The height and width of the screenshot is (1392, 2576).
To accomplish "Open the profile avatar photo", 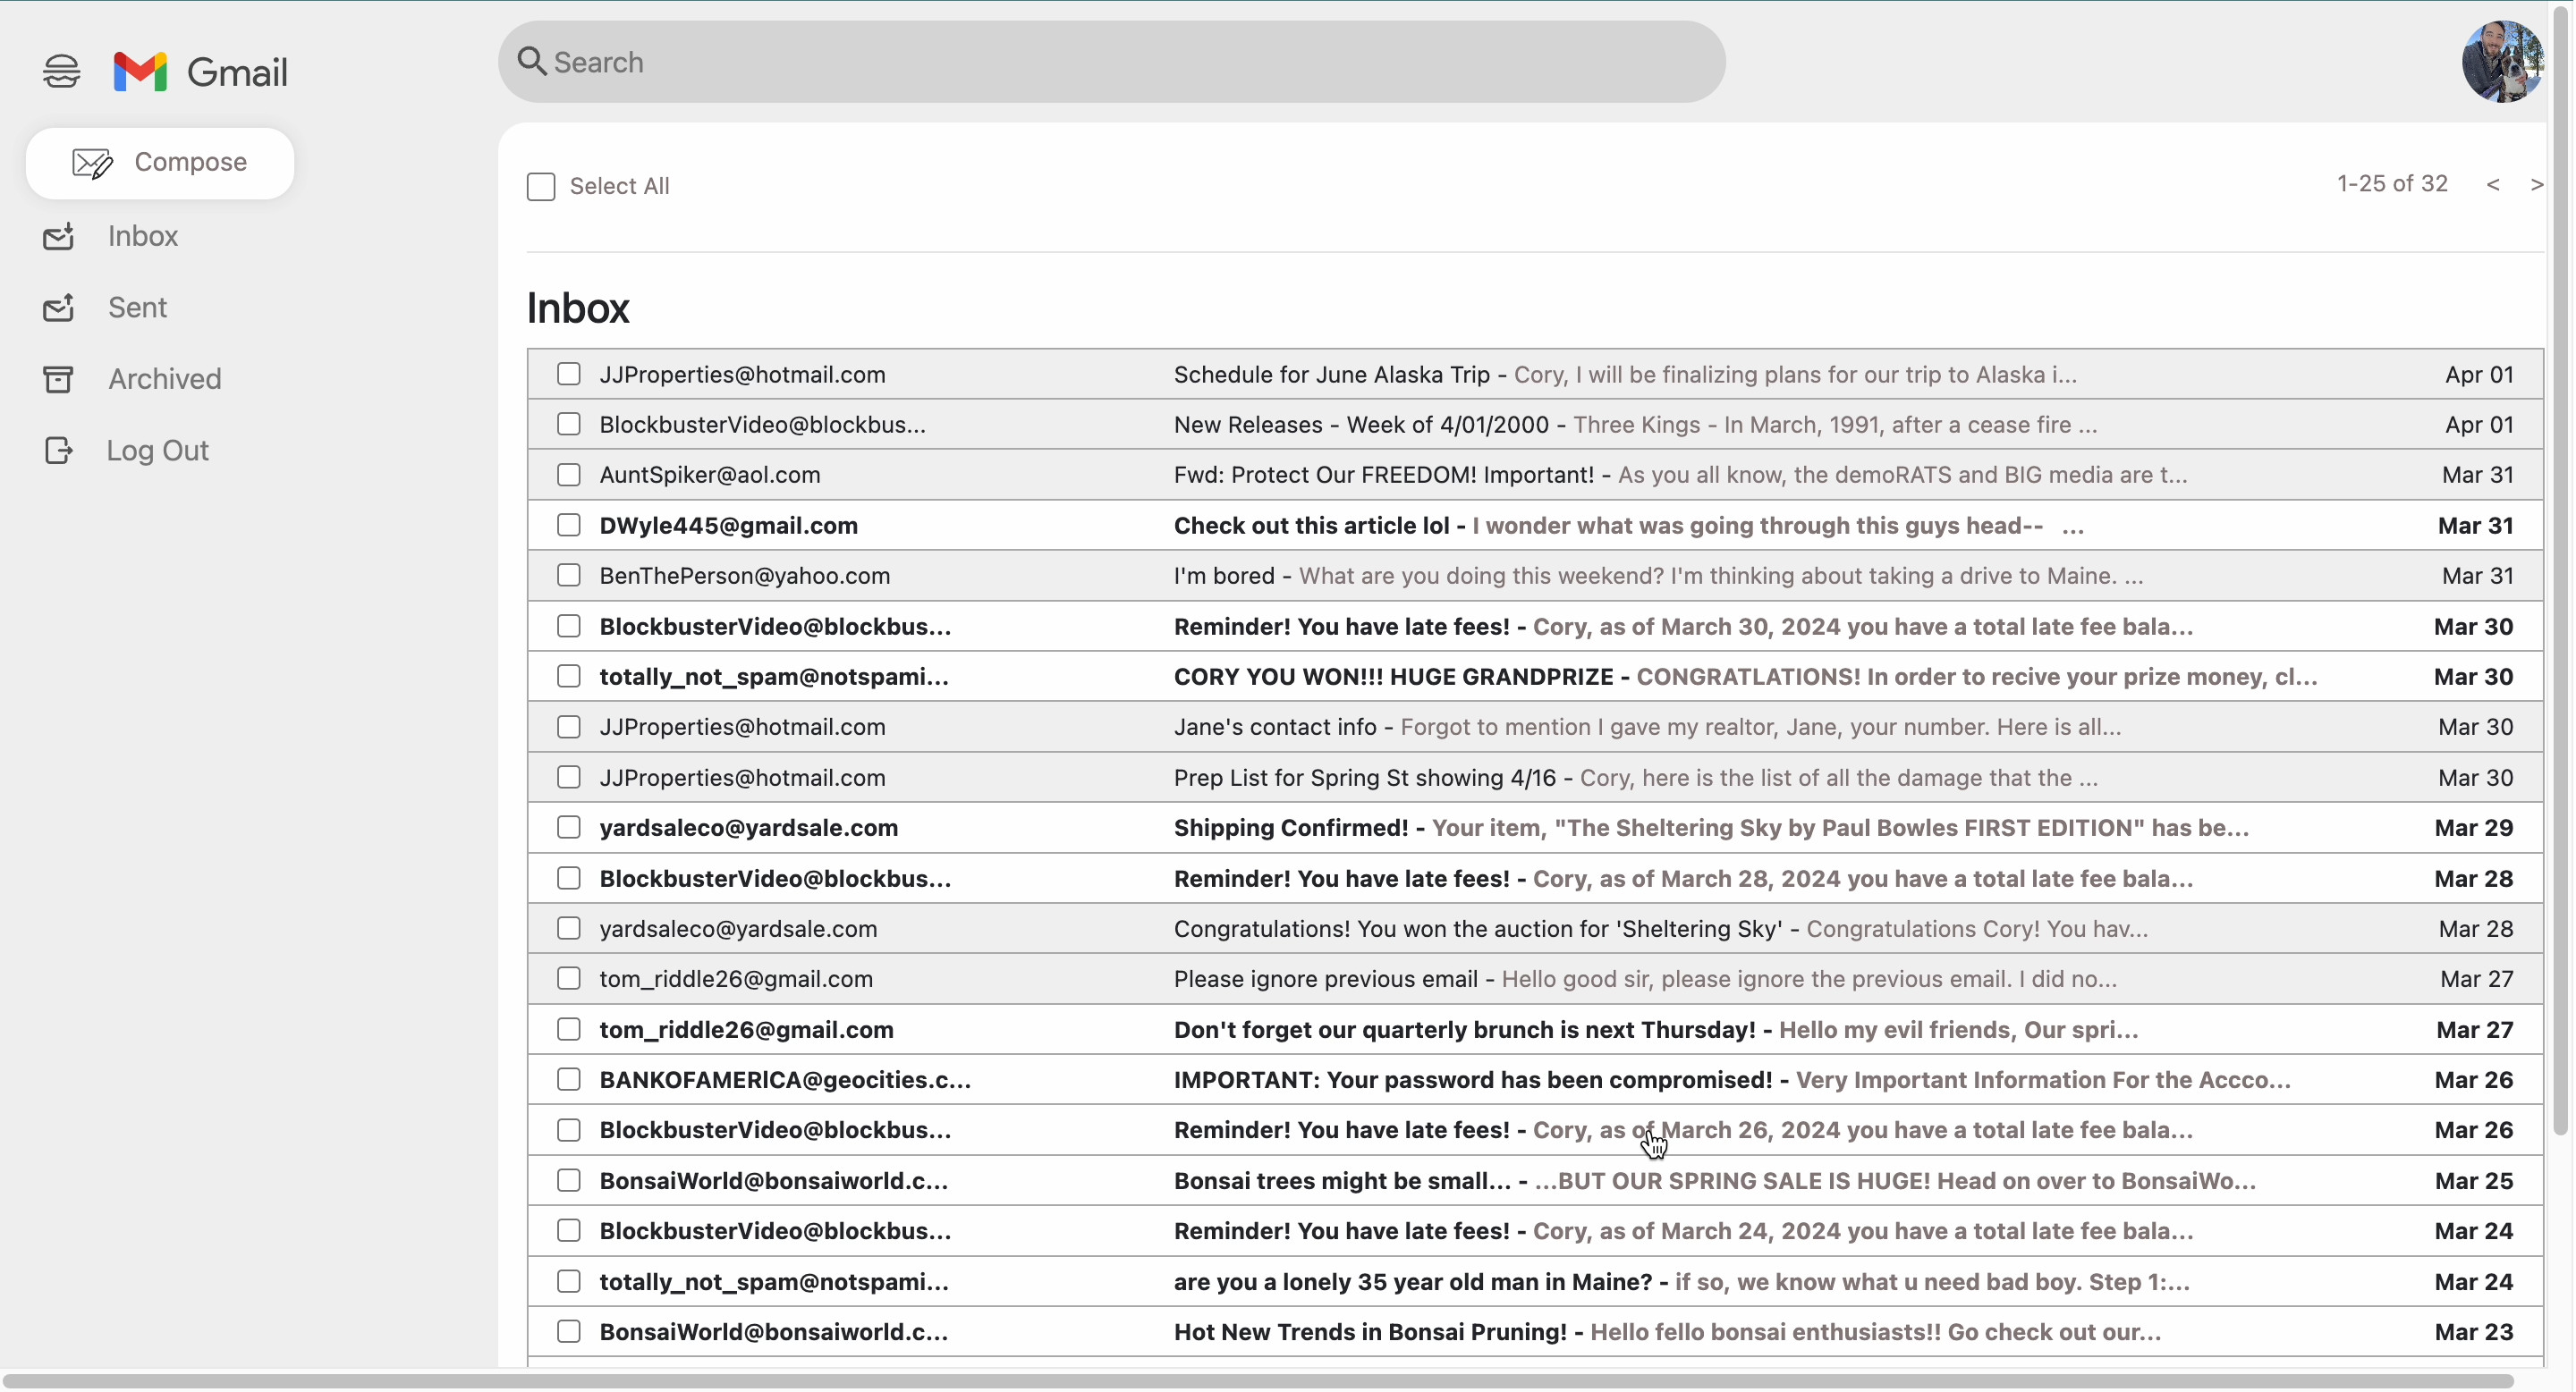I will pos(2502,62).
